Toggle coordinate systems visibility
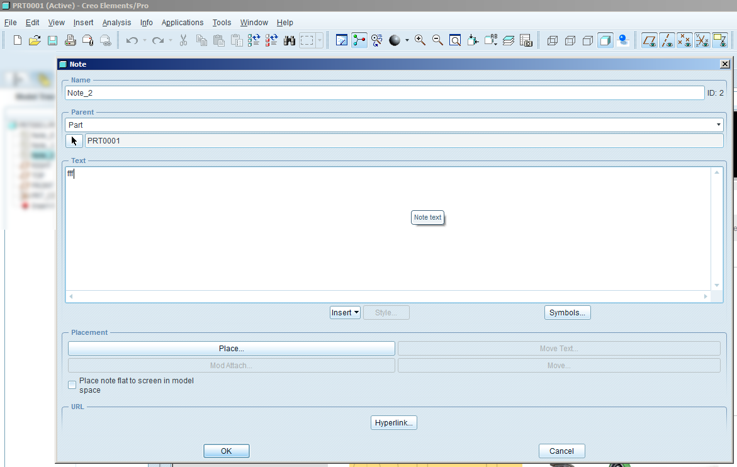737x467 pixels. 702,40
